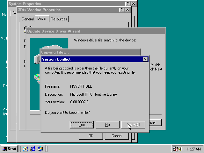Click the version number 6.00.8397.0
The width and height of the screenshot is (204, 153).
(79, 102)
